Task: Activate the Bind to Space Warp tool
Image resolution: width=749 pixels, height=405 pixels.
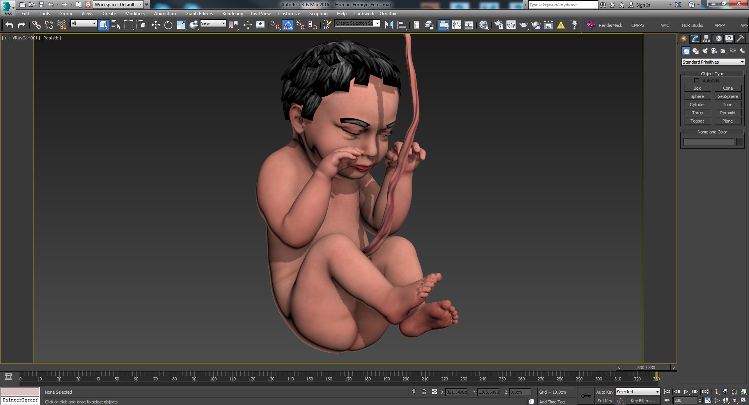Action: [x=62, y=25]
